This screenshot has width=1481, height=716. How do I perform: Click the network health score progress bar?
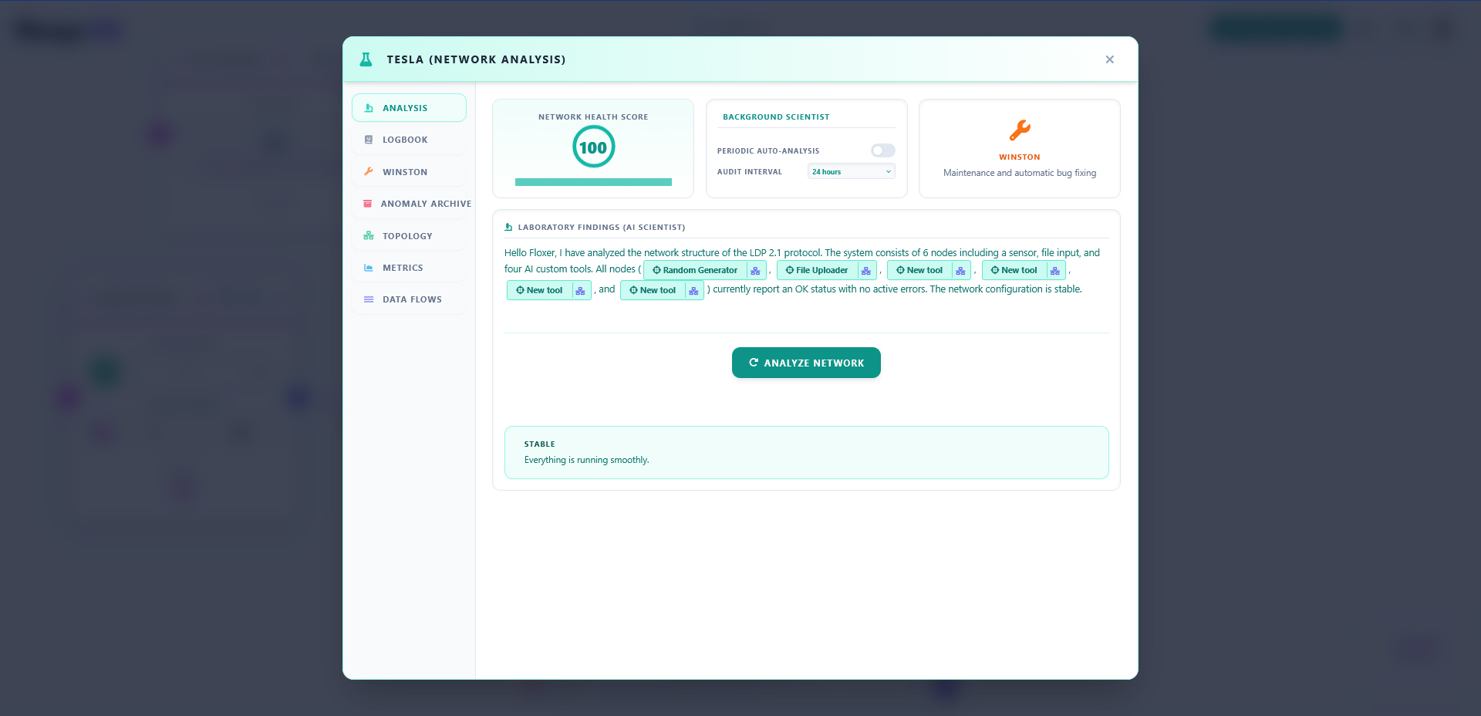click(593, 182)
